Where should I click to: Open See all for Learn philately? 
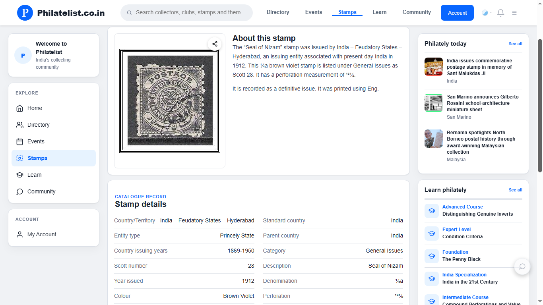point(516,190)
